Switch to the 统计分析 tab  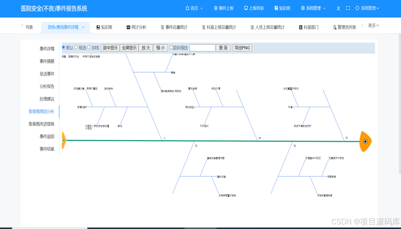pyautogui.click(x=136, y=27)
